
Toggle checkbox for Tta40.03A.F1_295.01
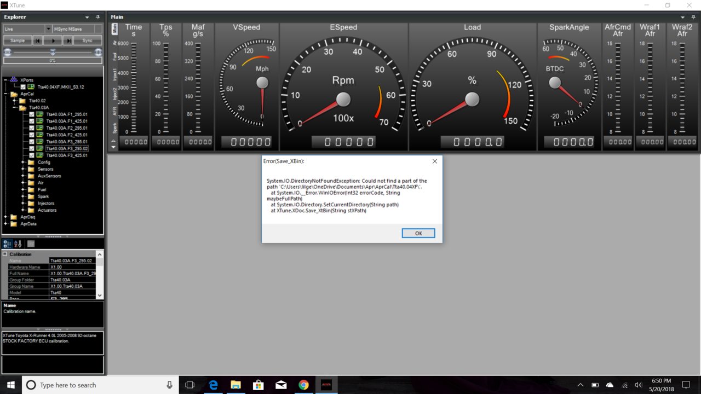pos(32,114)
